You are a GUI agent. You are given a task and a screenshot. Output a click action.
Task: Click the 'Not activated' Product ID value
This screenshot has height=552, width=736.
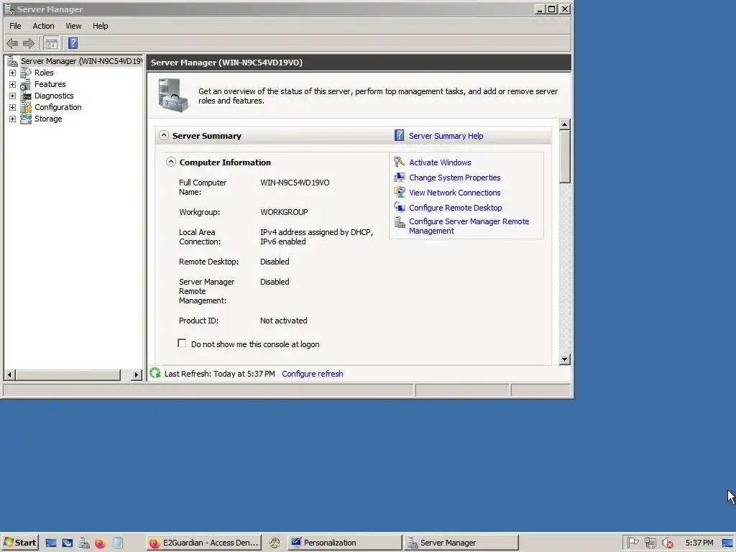283,321
